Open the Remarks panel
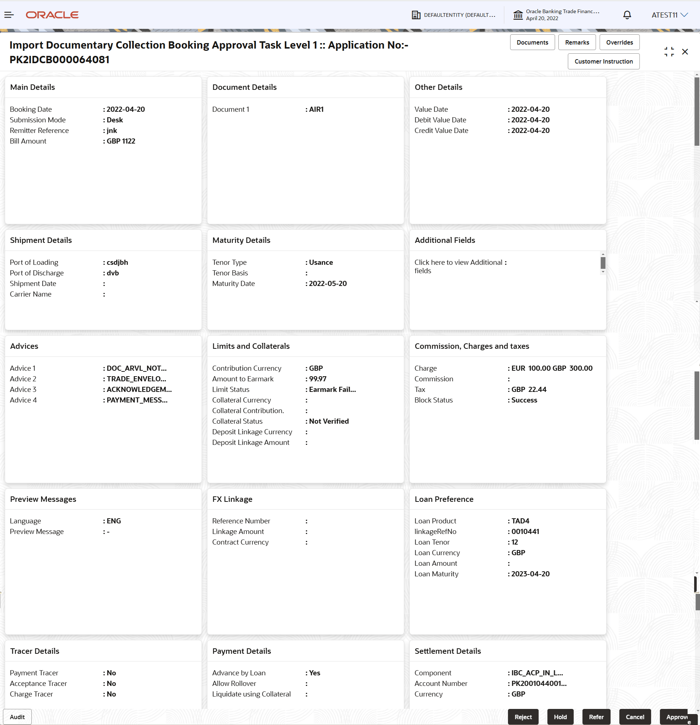This screenshot has width=700, height=725. pos(577,42)
